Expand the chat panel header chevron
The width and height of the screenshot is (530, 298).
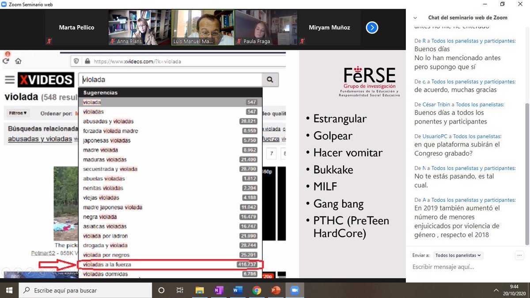tap(415, 18)
